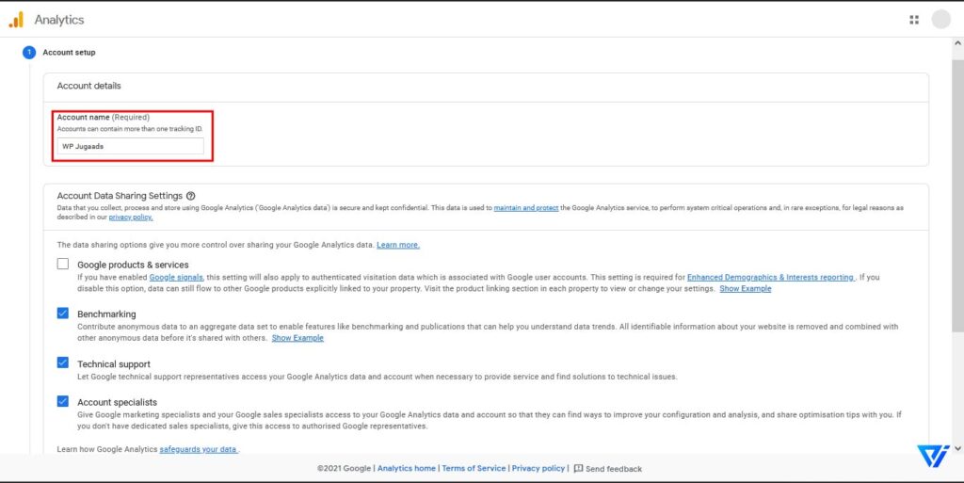Click the Google products & services label
The height and width of the screenshot is (483, 964).
pyautogui.click(x=133, y=265)
